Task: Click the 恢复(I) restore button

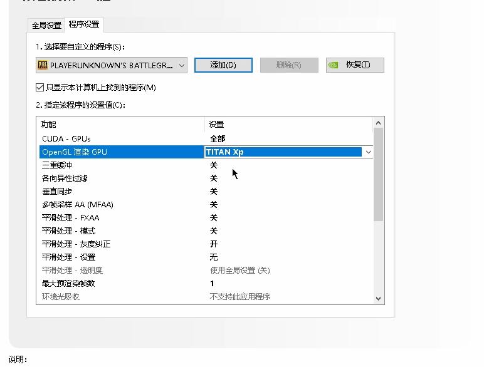Action: tap(355, 65)
